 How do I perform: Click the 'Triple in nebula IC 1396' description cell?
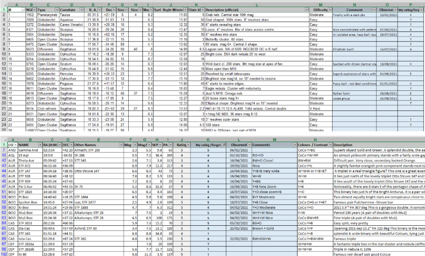click(379, 249)
